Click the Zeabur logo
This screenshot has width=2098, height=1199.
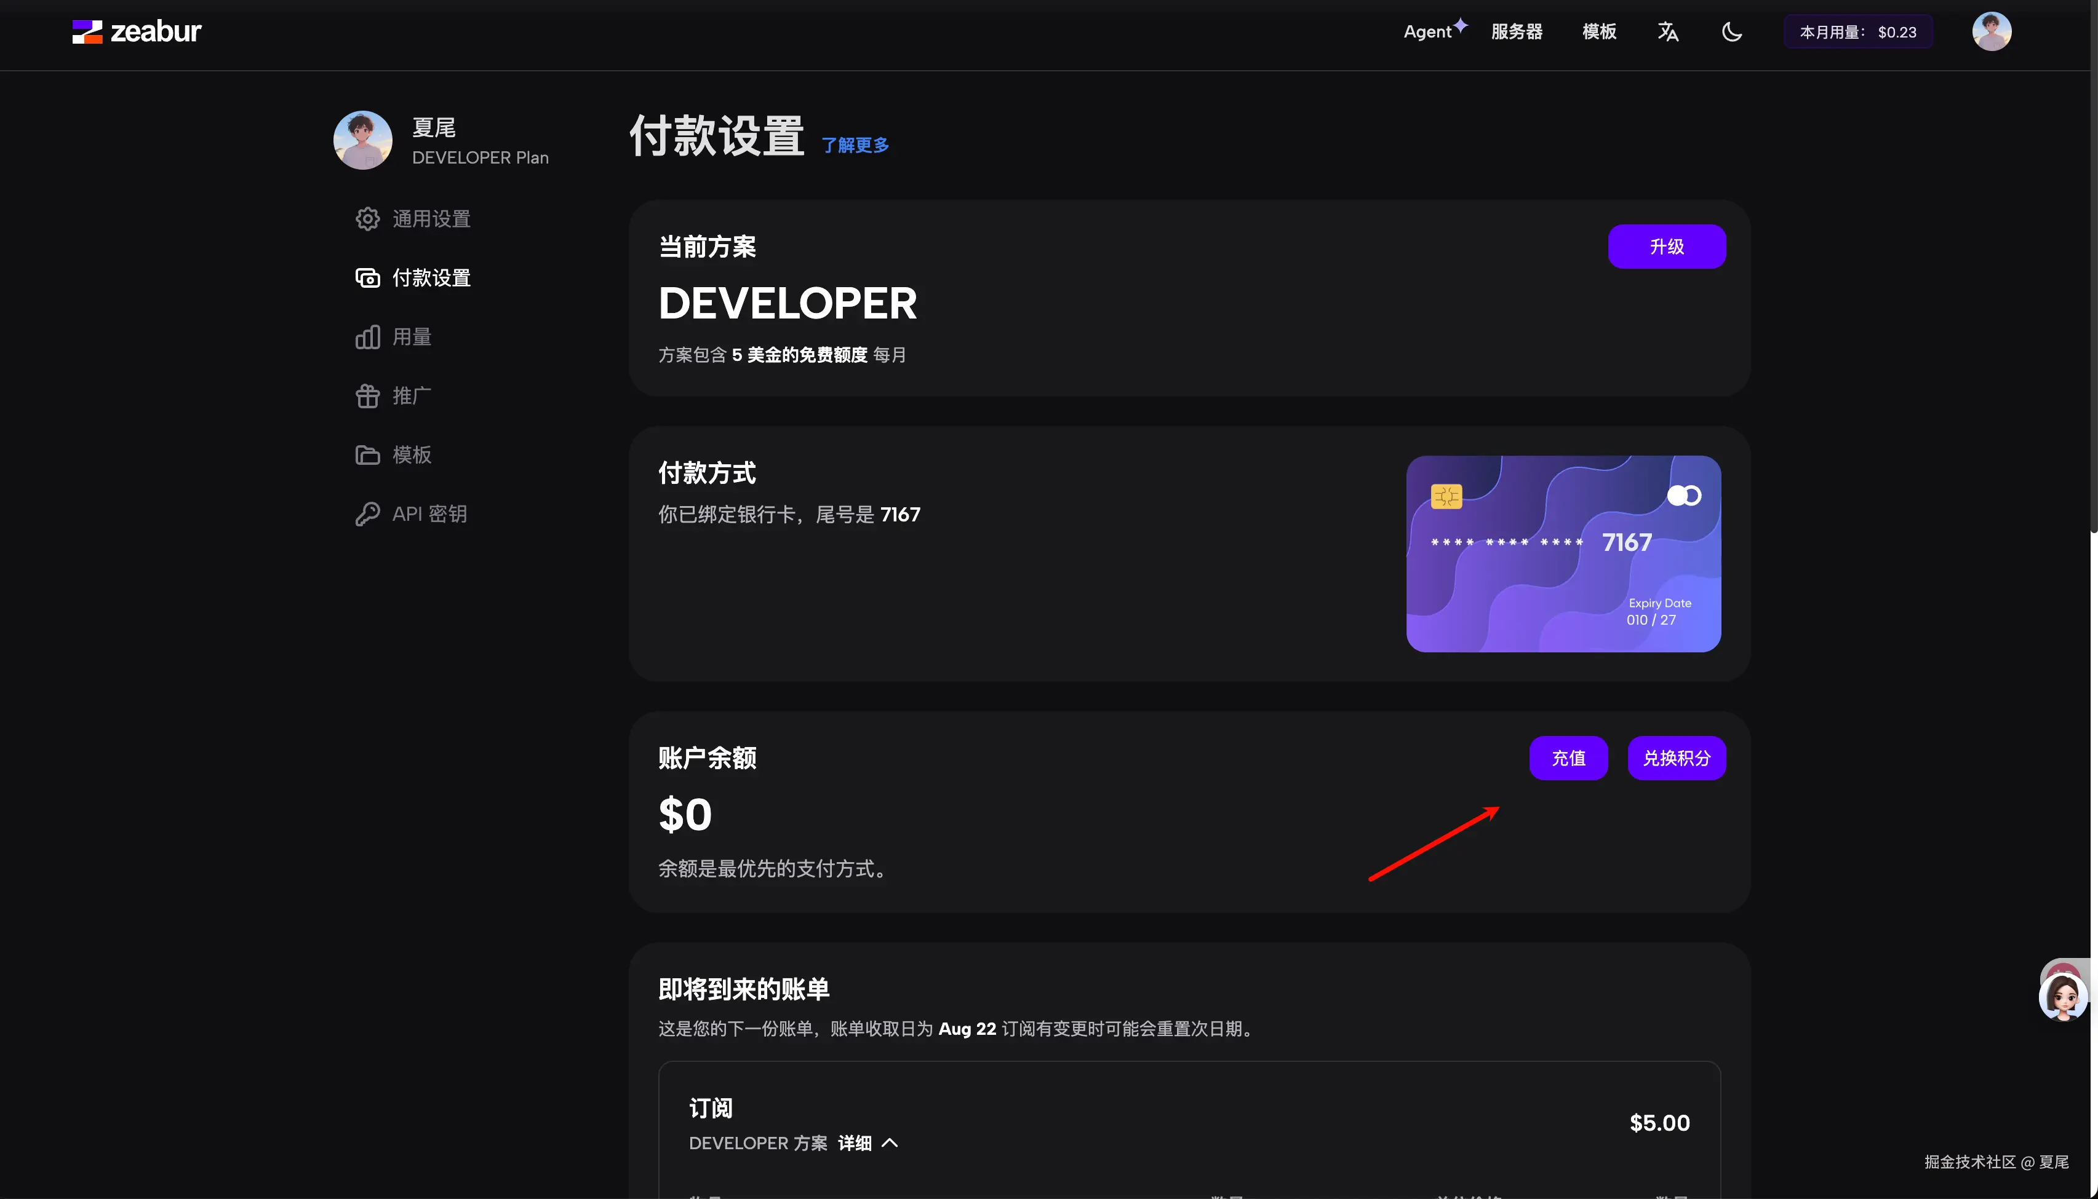coord(137,31)
